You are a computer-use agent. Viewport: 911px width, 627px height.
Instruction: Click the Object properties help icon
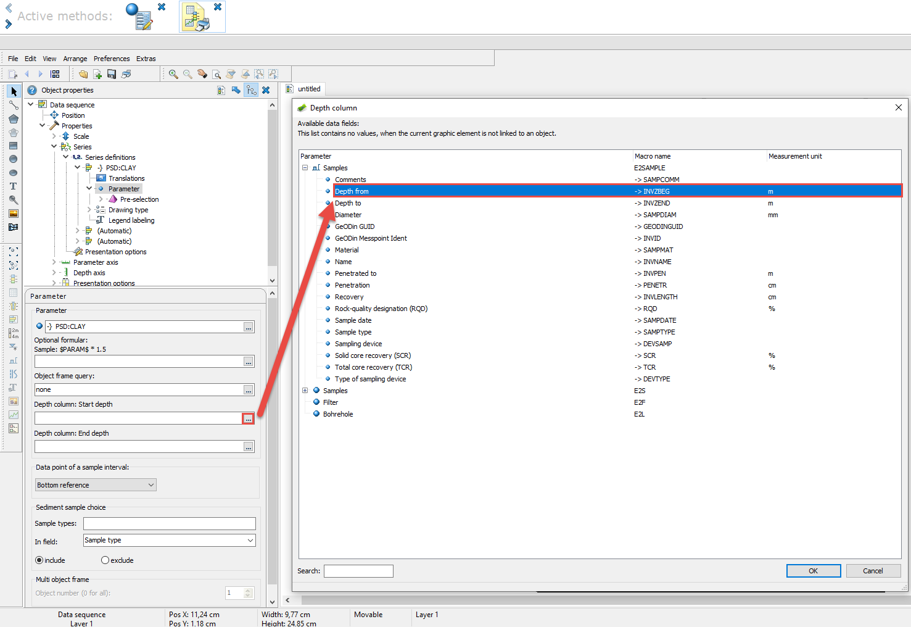[32, 90]
